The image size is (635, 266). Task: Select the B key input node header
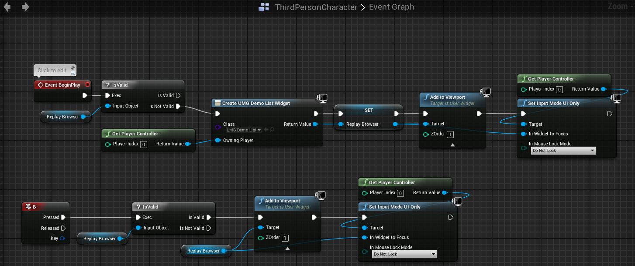[x=46, y=207]
